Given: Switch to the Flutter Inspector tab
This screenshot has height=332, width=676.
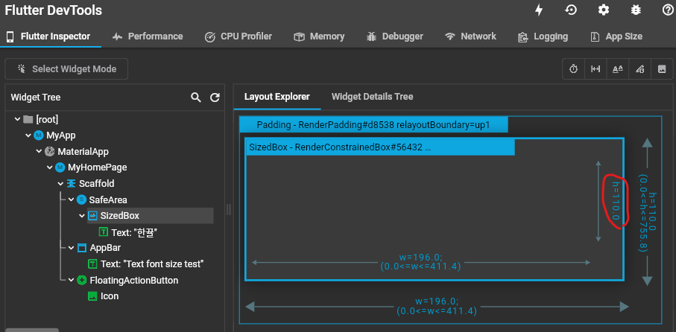Looking at the screenshot, I should coord(51,36).
